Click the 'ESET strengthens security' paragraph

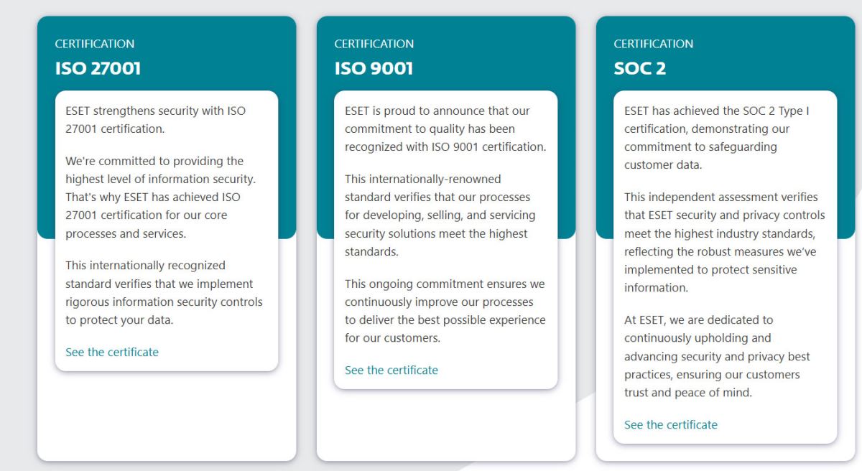pos(156,120)
